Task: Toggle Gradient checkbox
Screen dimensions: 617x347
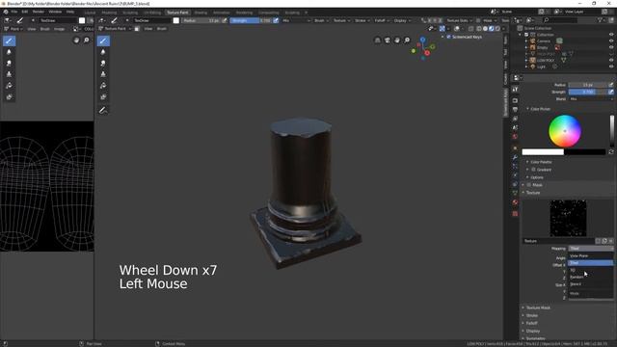Action: [533, 170]
